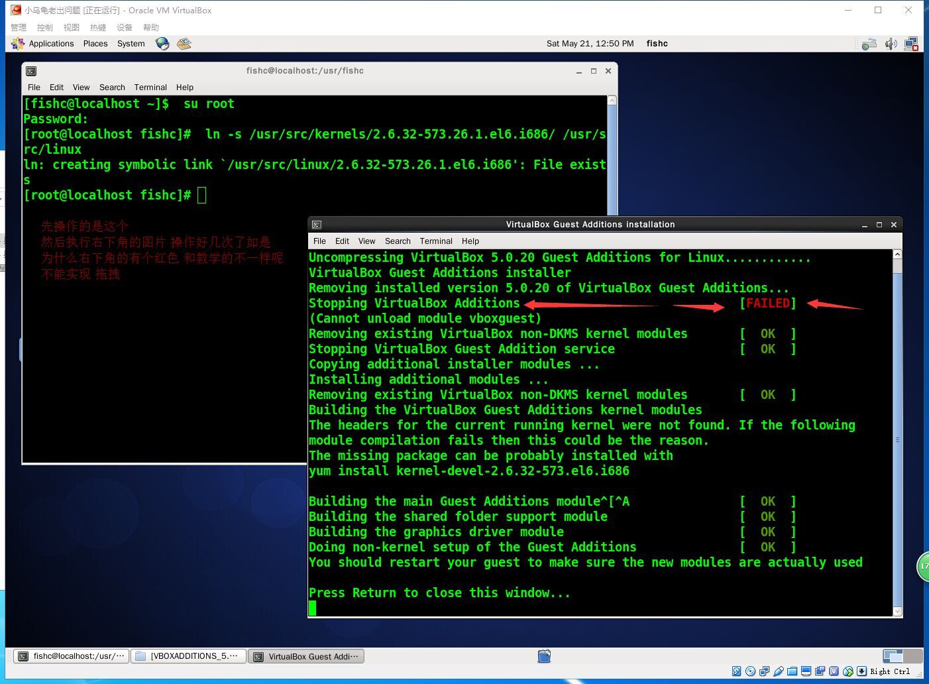Open GNOME System menu

click(131, 44)
